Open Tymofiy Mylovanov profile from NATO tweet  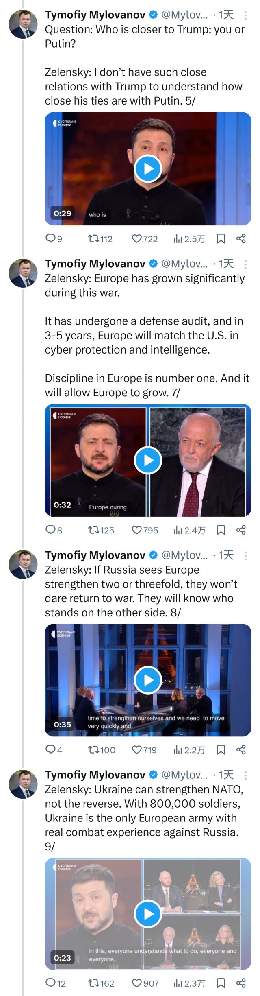[x=95, y=775]
